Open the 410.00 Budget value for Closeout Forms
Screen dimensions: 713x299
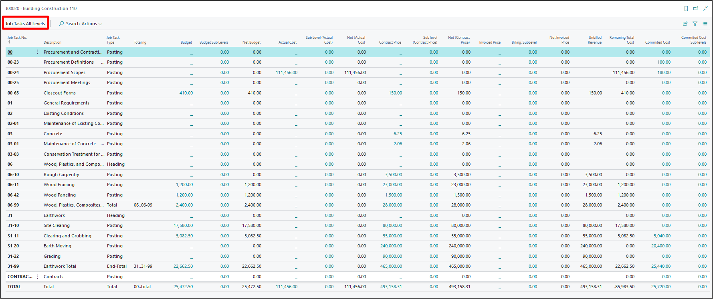[x=186, y=93]
